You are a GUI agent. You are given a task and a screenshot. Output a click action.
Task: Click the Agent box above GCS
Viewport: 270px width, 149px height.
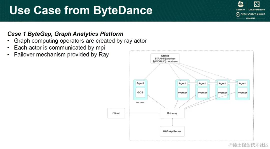pyautogui.click(x=140, y=83)
